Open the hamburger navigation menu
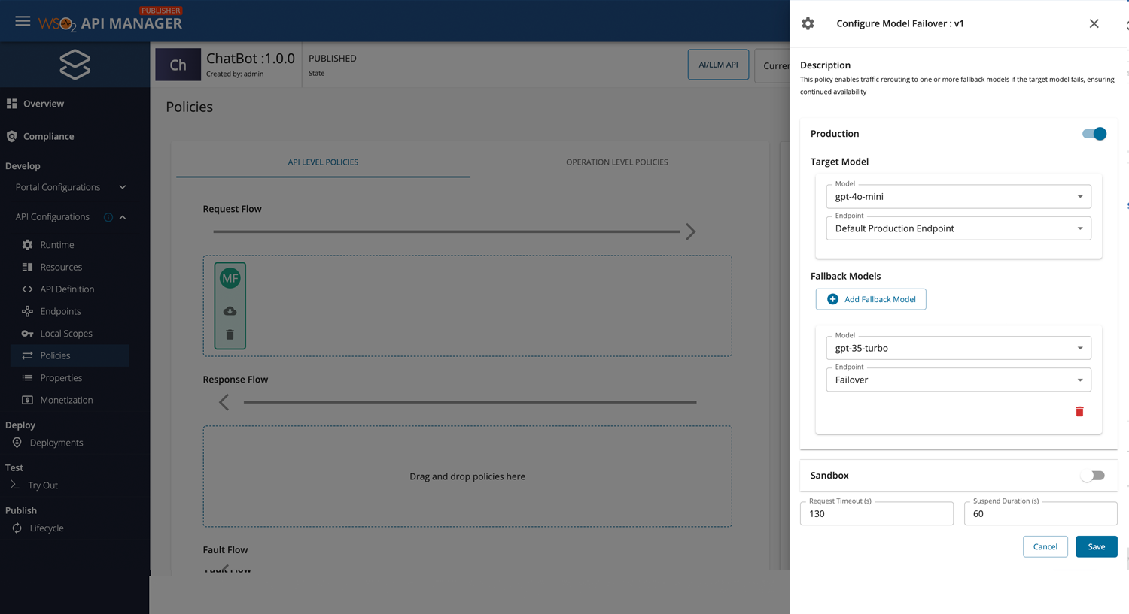Viewport: 1129px width, 614px height. coord(23,21)
